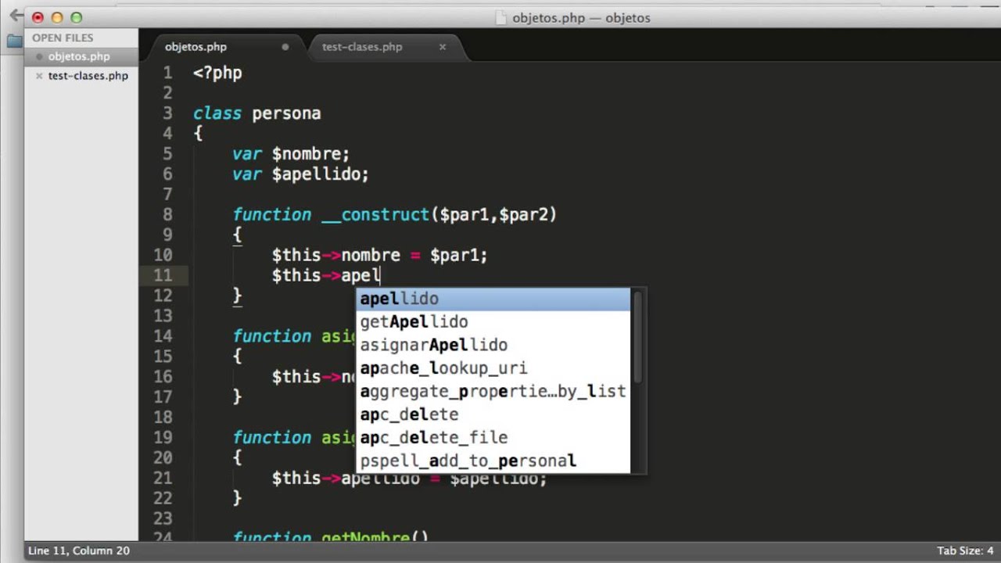The image size is (1001, 563).
Task: Click the green zoom button on the window
Action: (x=76, y=16)
